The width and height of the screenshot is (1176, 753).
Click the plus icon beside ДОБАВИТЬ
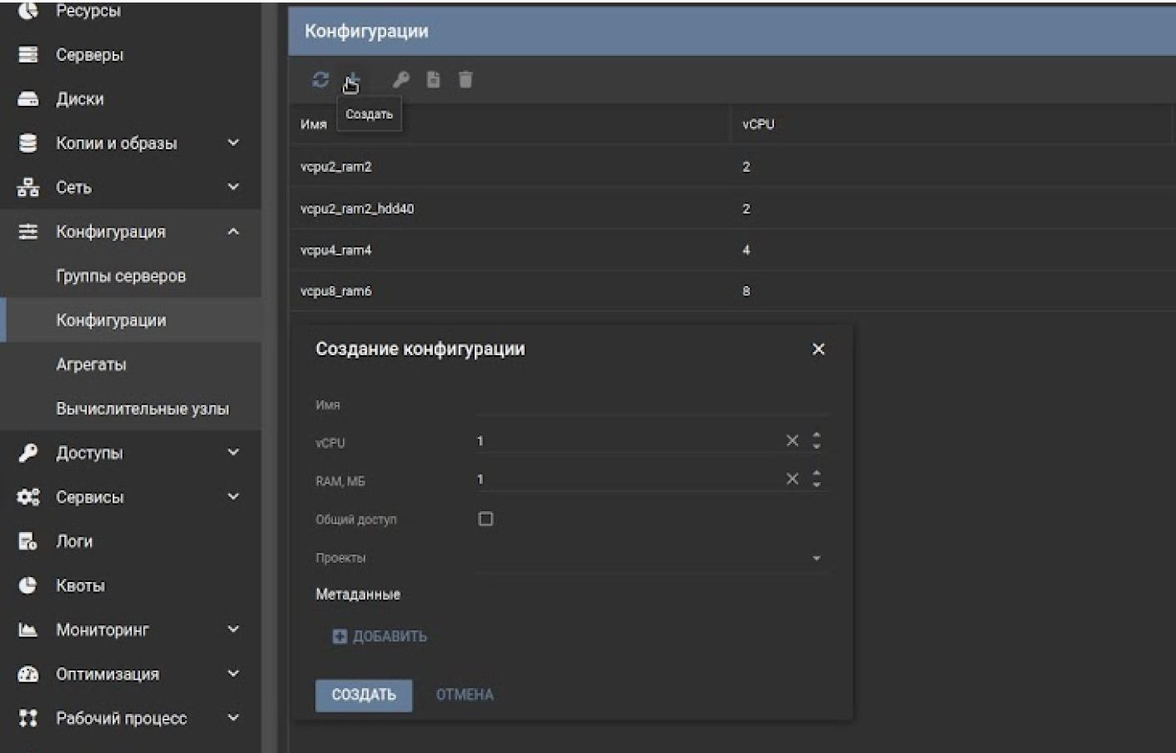point(339,636)
